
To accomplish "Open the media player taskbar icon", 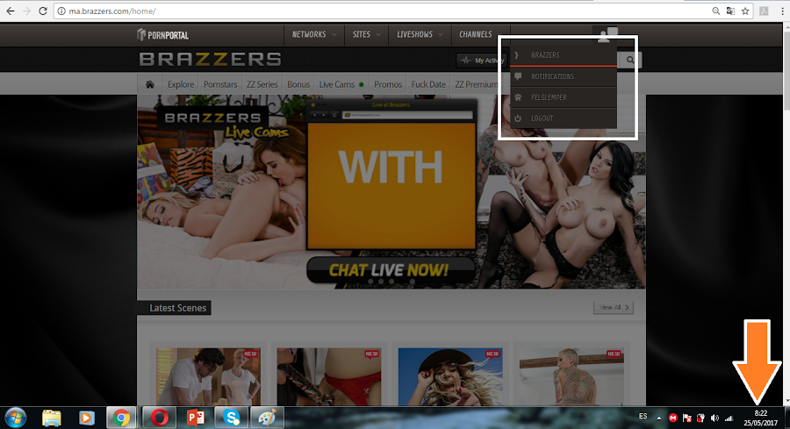I will click(86, 418).
